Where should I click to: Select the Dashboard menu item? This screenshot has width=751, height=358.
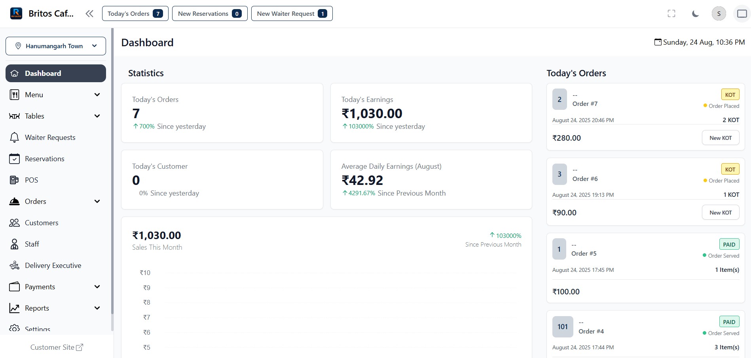pyautogui.click(x=56, y=73)
